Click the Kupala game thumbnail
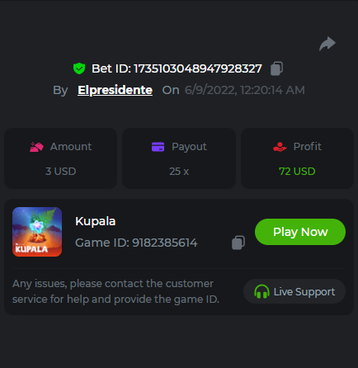 point(37,232)
